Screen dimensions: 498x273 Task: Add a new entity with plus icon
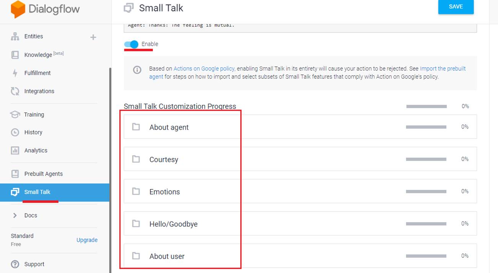click(93, 37)
